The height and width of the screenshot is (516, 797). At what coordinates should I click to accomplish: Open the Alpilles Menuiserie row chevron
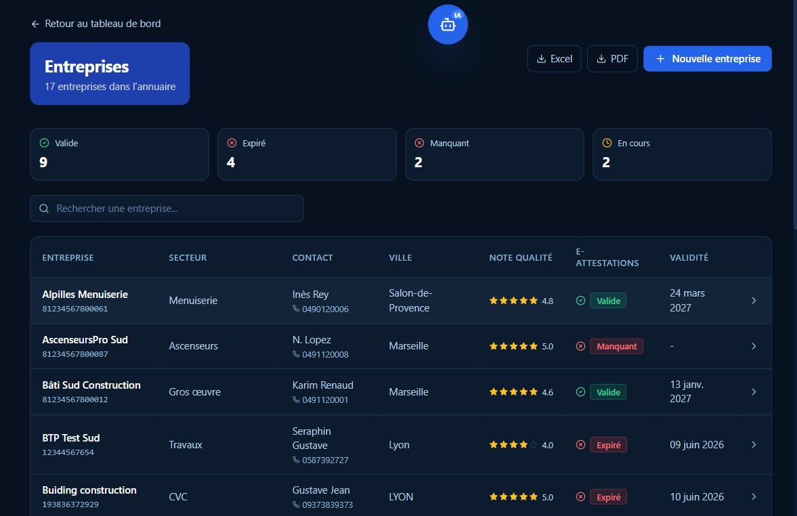coord(754,301)
